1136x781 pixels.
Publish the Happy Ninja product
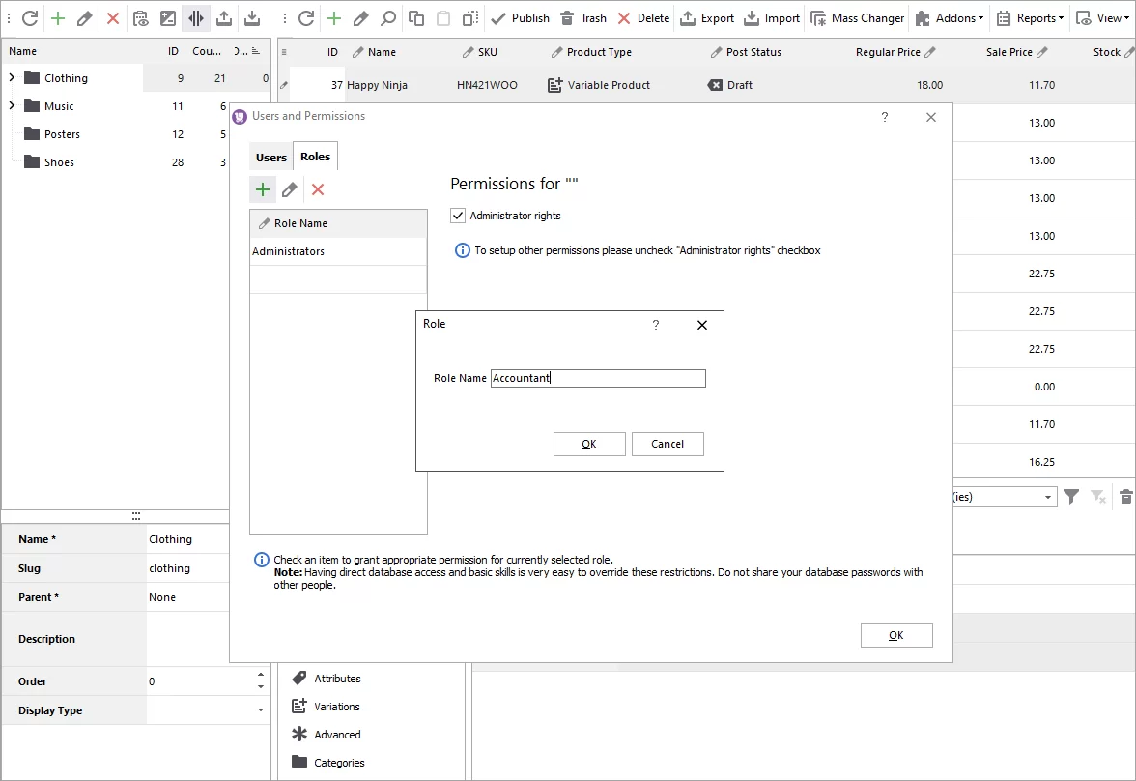pos(520,17)
